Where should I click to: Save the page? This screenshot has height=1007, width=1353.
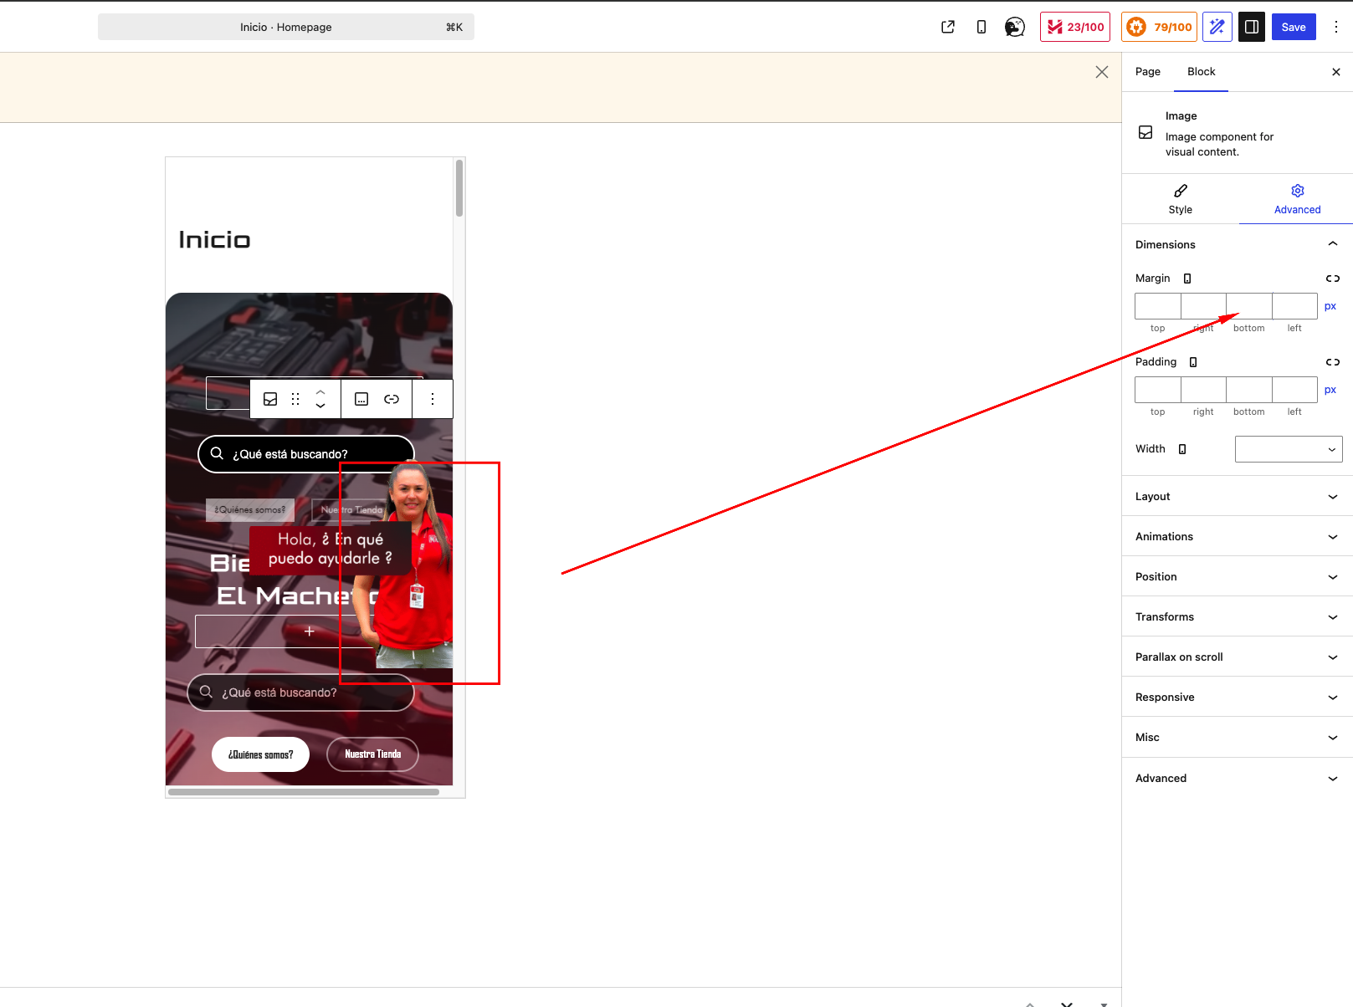point(1294,27)
